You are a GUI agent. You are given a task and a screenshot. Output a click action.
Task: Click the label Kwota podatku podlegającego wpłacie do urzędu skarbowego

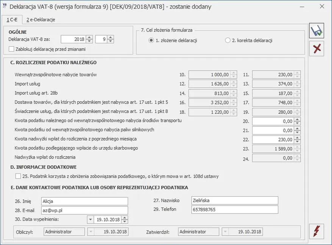click(76, 148)
